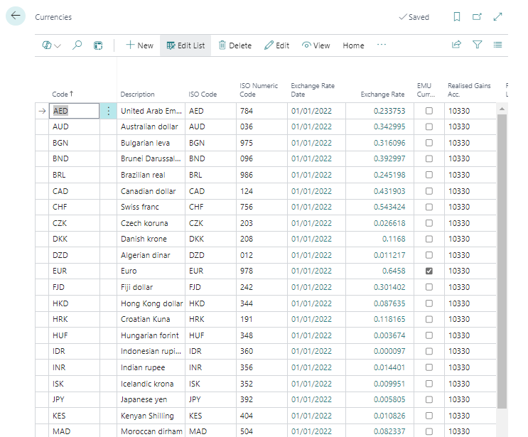
Task: Tick the EMU Currency checkbox for CHF
Action: (429, 207)
